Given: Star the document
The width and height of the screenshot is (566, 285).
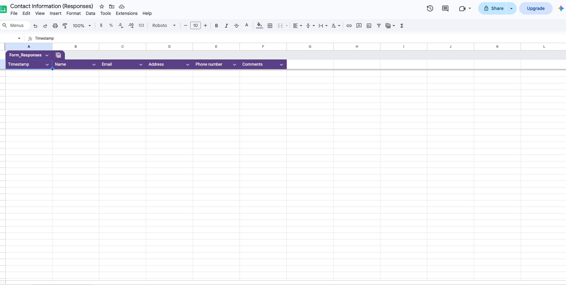Looking at the screenshot, I should tap(102, 6).
